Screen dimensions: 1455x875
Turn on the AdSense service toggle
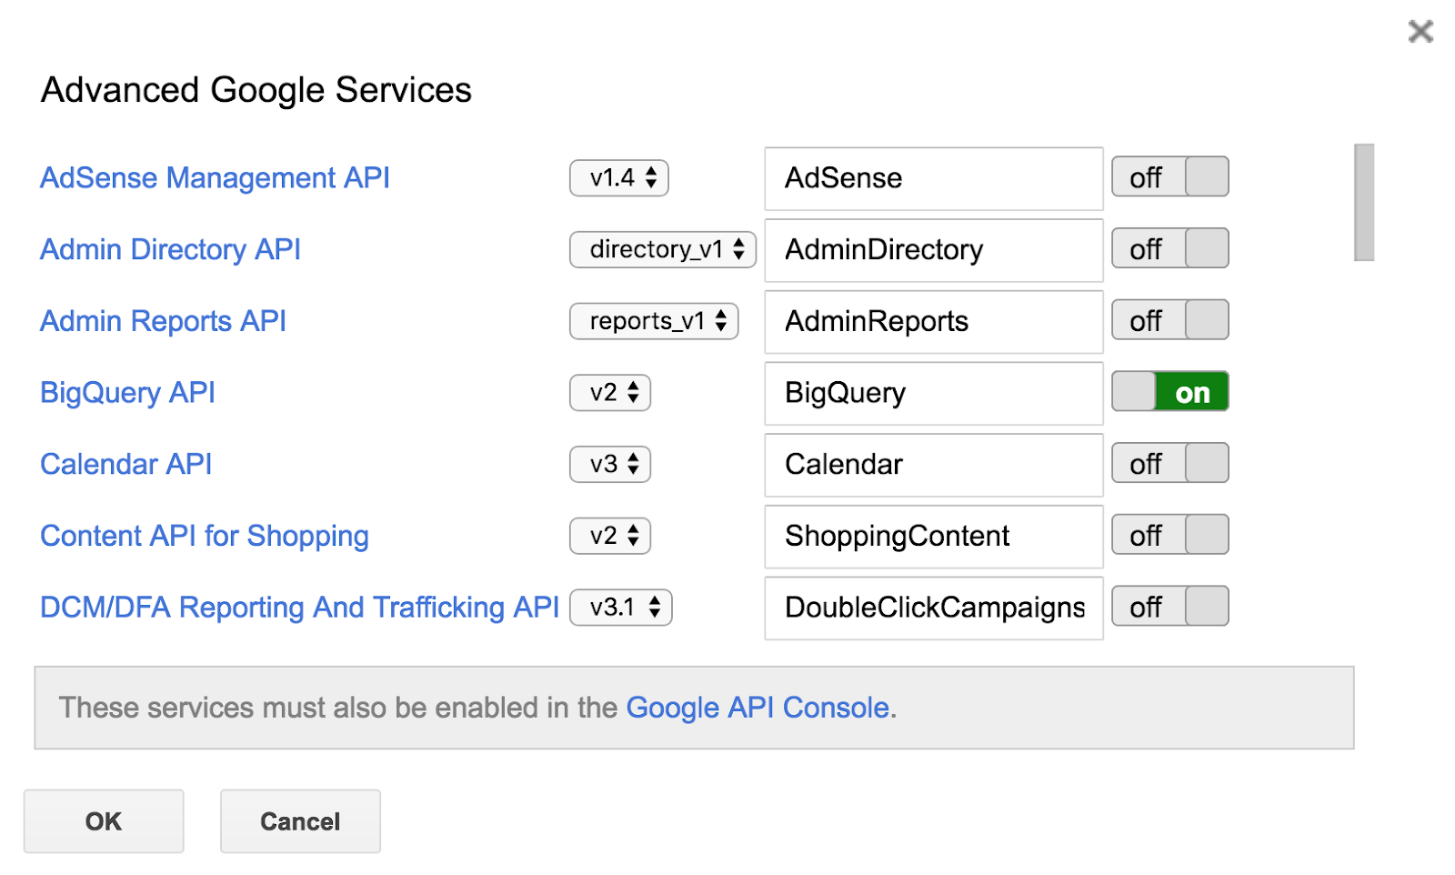coord(1169,177)
